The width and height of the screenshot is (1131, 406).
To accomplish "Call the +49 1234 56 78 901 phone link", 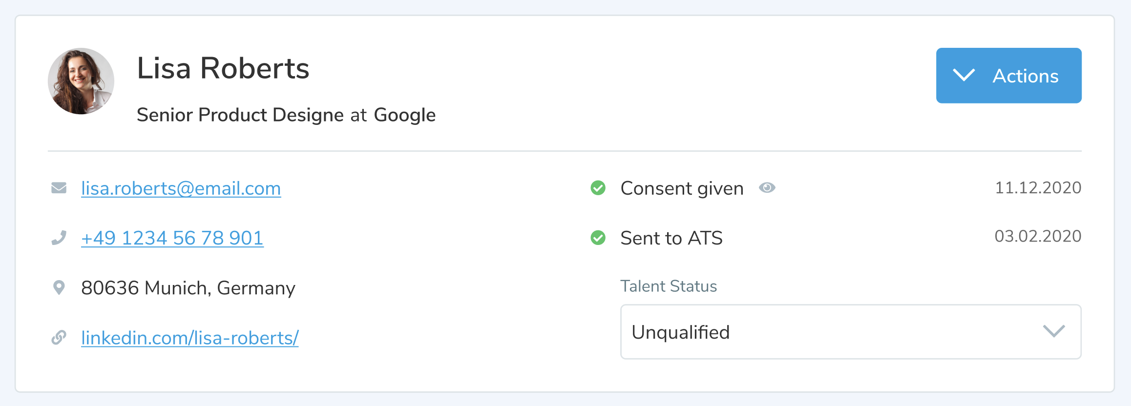I will (x=172, y=238).
